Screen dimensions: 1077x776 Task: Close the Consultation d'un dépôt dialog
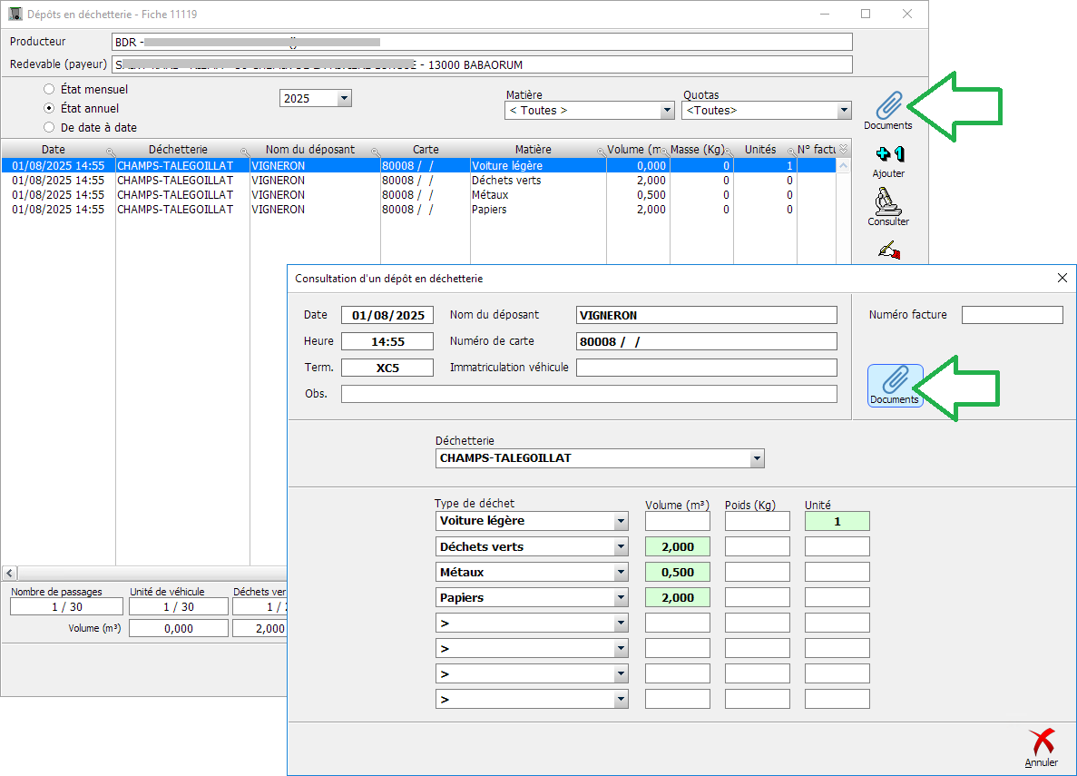(1062, 279)
